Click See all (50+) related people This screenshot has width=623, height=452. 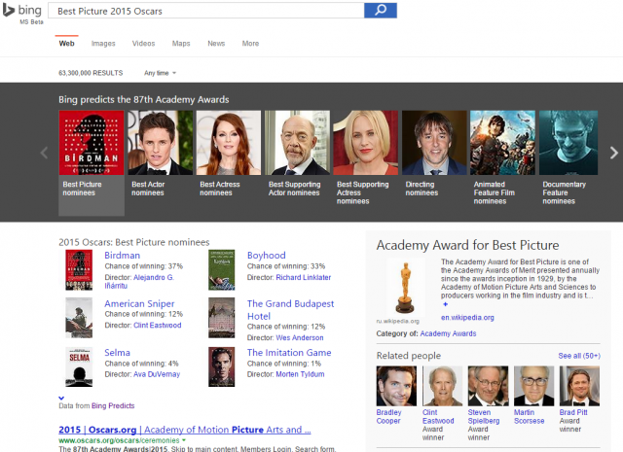(579, 356)
